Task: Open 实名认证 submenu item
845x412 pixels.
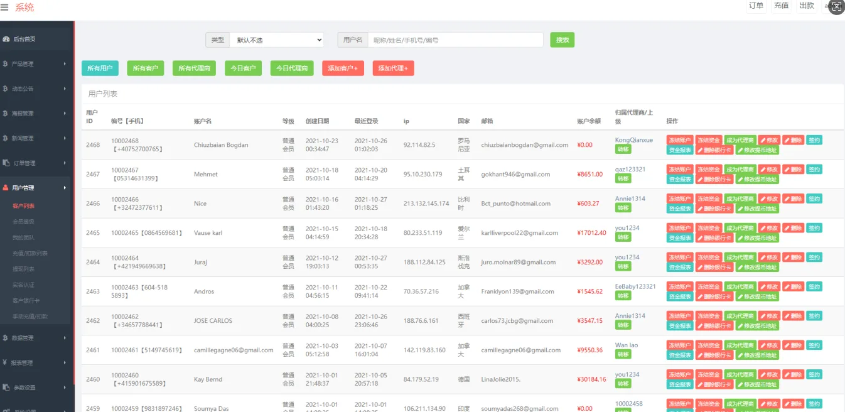Action: point(23,285)
